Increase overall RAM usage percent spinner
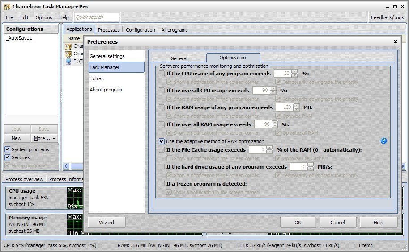The height and width of the screenshot is (252, 409). [275, 123]
